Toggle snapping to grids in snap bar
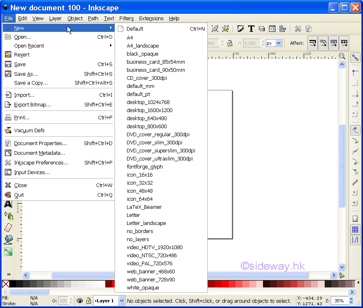Viewport: 363px width, 308px height. point(355,229)
